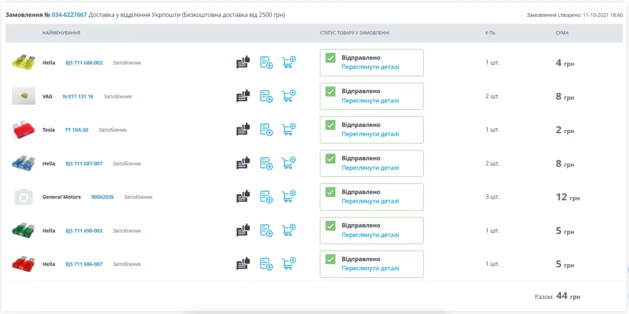
Task: Add General Motors 90042035 to cart
Action: point(289,197)
